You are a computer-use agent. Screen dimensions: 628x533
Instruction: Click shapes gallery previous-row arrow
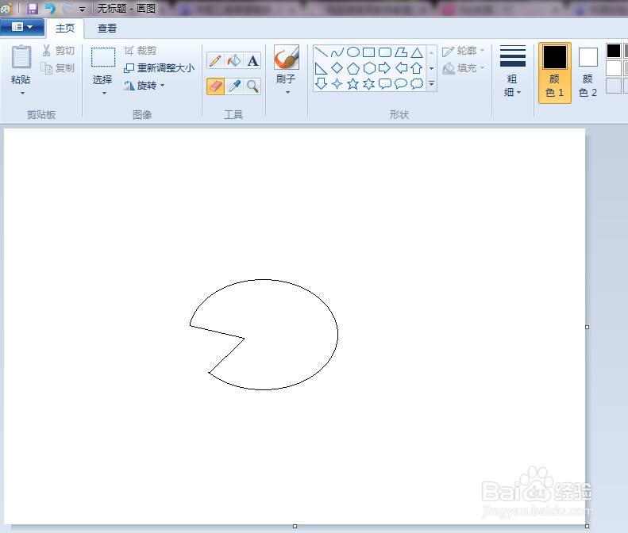431,52
